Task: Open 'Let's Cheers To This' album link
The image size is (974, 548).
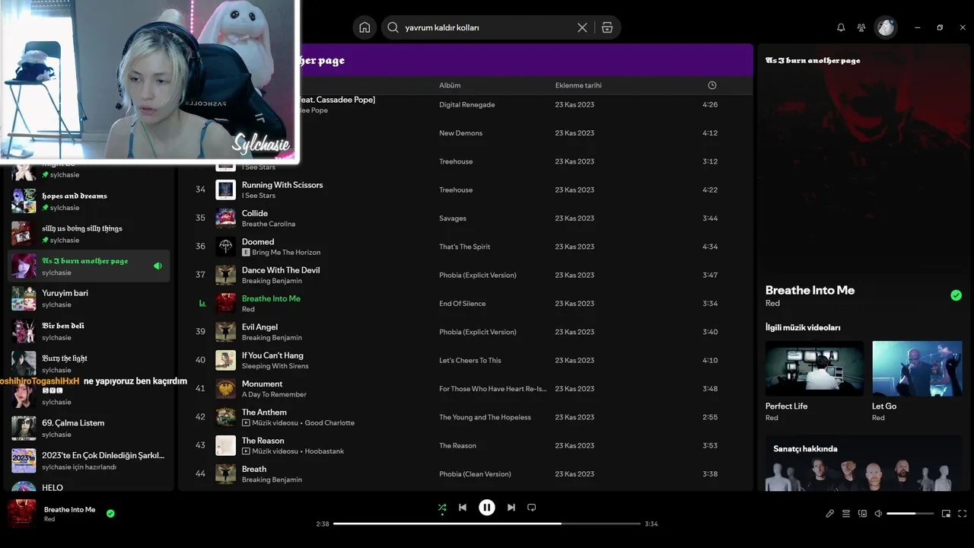Action: point(470,361)
